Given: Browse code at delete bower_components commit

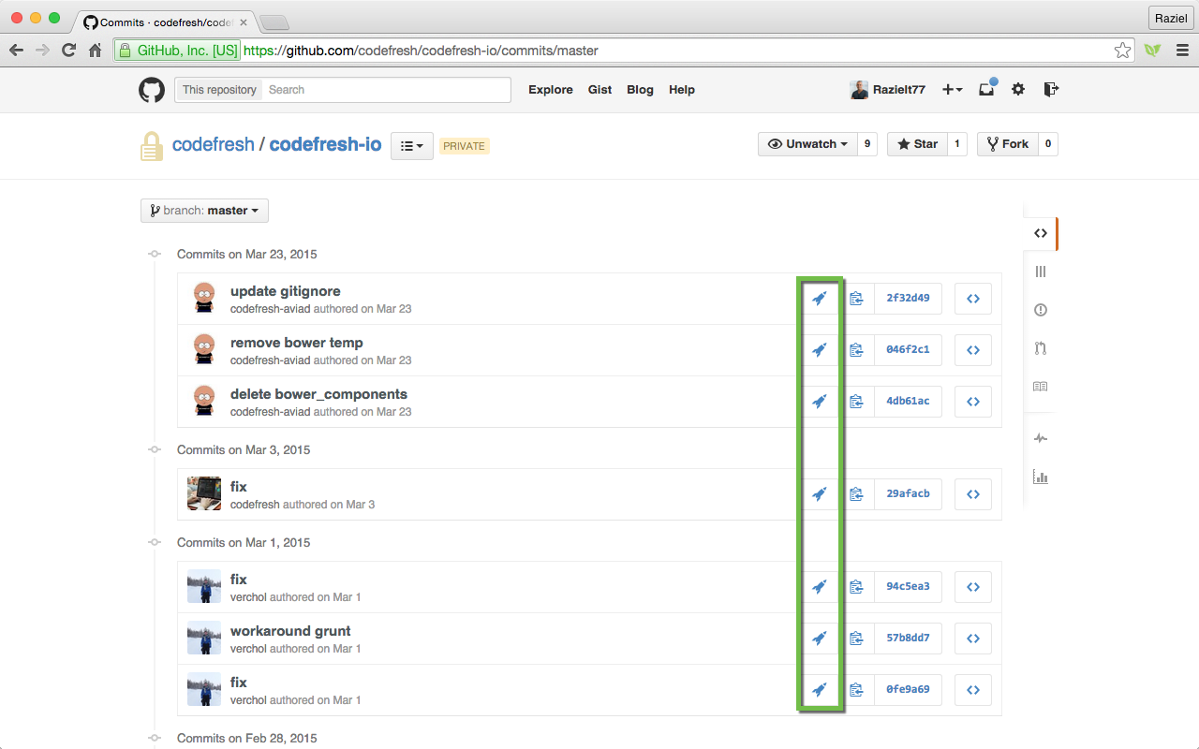Looking at the screenshot, I should tap(973, 402).
